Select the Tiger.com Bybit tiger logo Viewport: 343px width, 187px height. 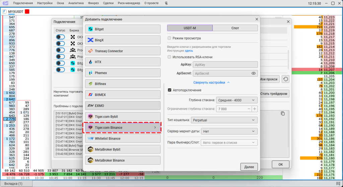click(90, 117)
